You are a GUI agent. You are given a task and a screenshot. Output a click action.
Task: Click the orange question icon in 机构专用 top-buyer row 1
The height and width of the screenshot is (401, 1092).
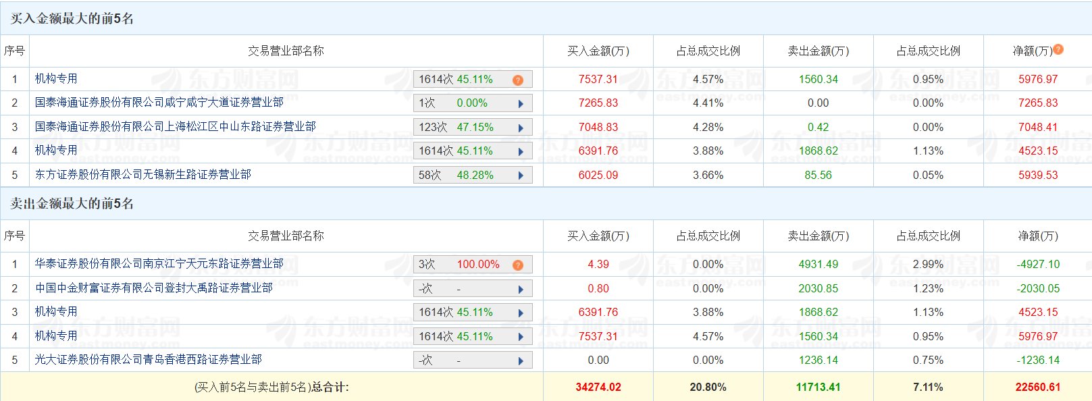tap(518, 80)
